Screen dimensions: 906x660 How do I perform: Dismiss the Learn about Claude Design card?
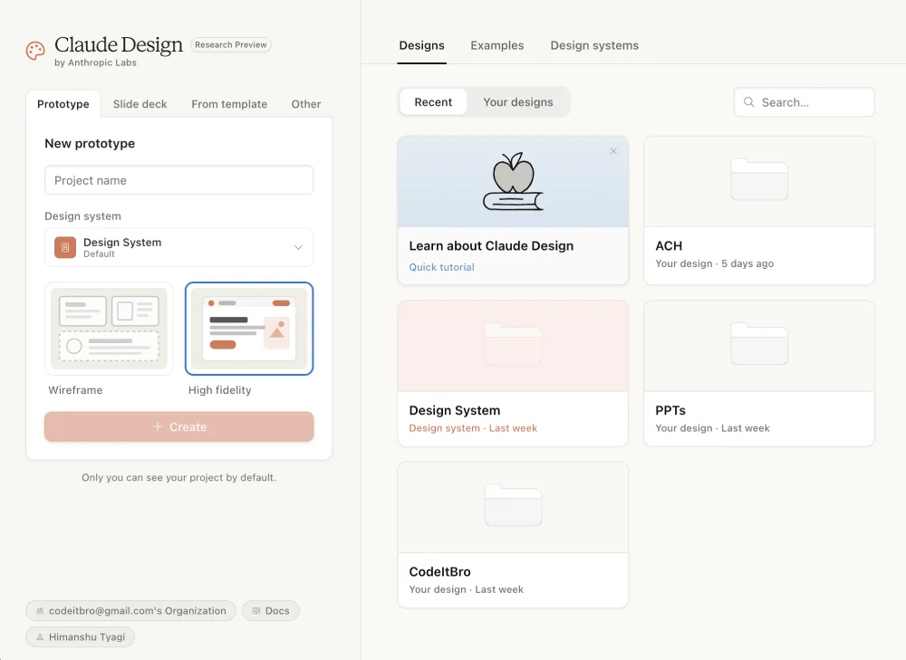[x=613, y=151]
